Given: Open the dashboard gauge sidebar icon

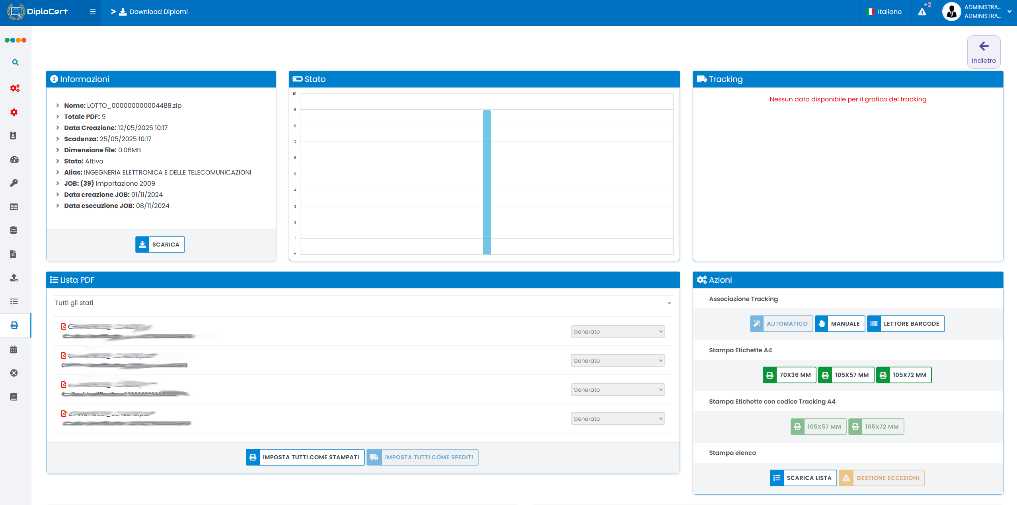Looking at the screenshot, I should (14, 159).
